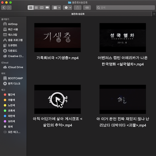Screen dimensions: 156x156
Task: Click the Edit Tags toolbar button
Action: tap(87, 8)
